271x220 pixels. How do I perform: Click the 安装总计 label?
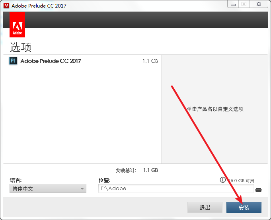pyautogui.click(x=126, y=171)
